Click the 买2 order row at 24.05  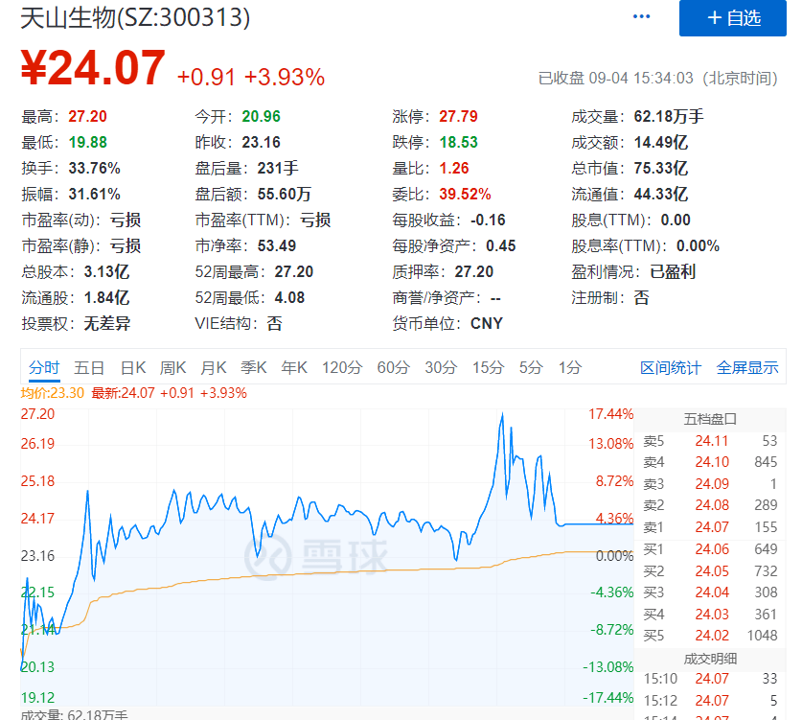coord(710,571)
